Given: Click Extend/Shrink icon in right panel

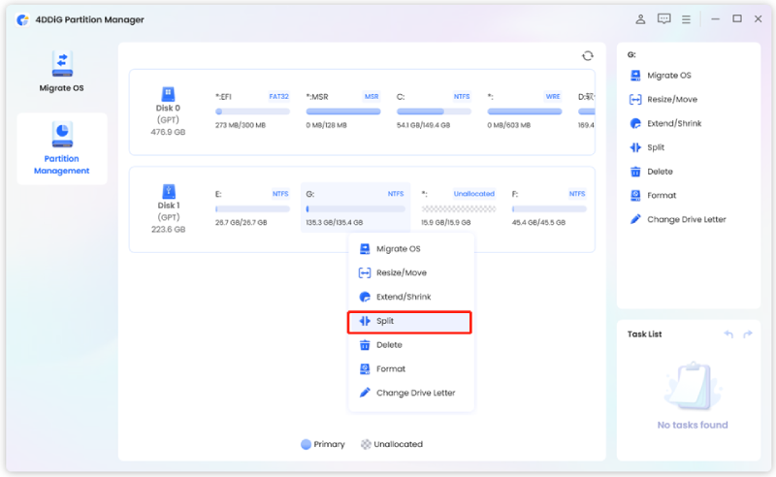Looking at the screenshot, I should (x=635, y=123).
